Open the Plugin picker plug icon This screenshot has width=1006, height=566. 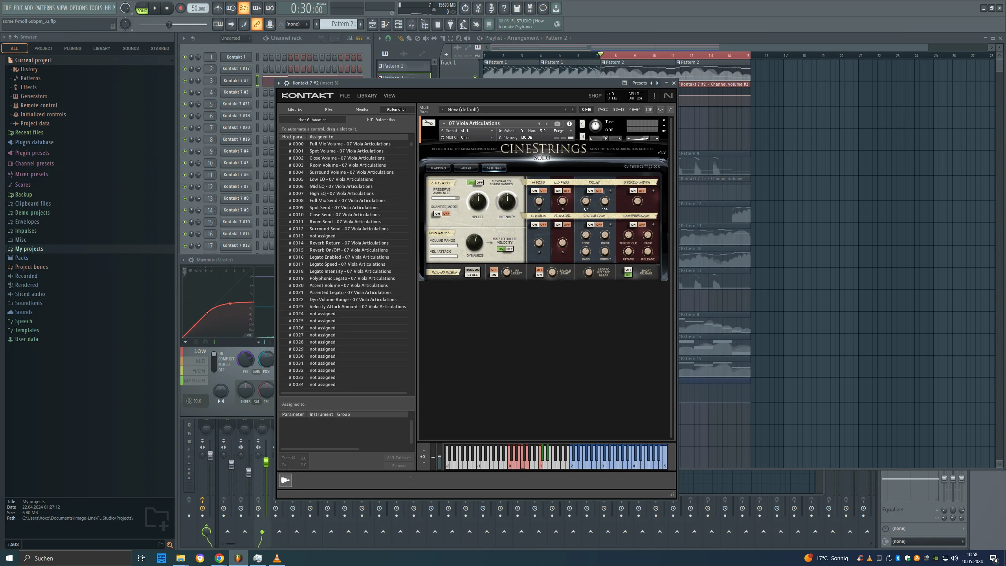450,24
